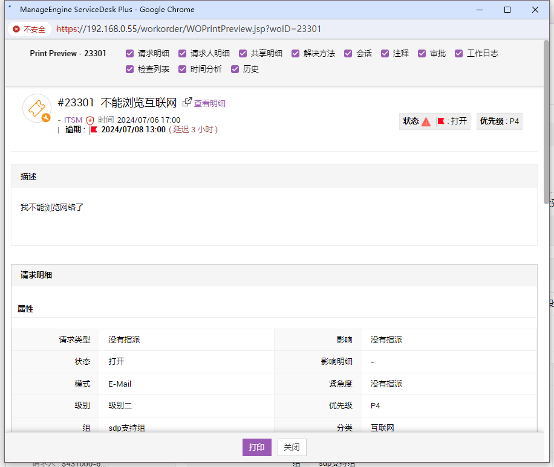The width and height of the screenshot is (554, 467).
Task: Click the purple 打印 button
Action: (256, 447)
